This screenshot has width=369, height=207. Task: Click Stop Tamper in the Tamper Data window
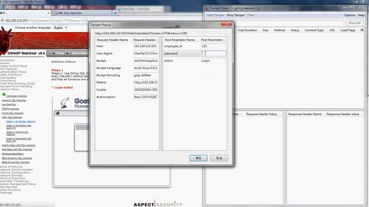click(x=236, y=15)
